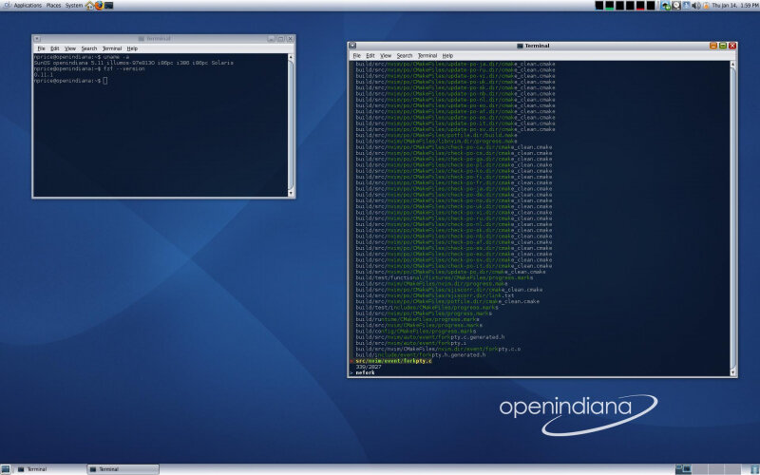Open Help menu in left Terminal window
The height and width of the screenshot is (475, 760).
[x=132, y=48]
